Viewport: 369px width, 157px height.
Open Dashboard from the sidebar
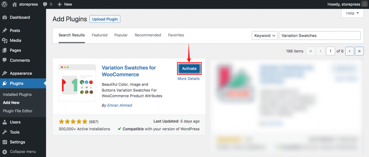click(19, 17)
